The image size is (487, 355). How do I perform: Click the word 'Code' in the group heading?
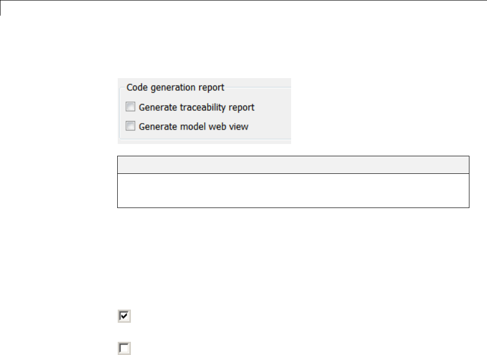pyautogui.click(x=136, y=88)
